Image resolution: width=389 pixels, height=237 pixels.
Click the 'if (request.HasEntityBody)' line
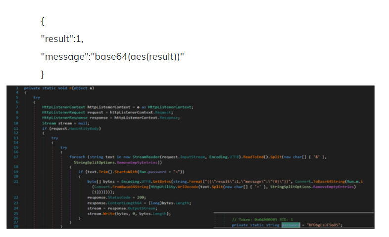click(x=71, y=129)
